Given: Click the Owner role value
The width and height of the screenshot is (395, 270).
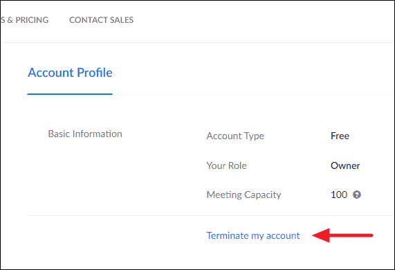Looking at the screenshot, I should (x=345, y=165).
